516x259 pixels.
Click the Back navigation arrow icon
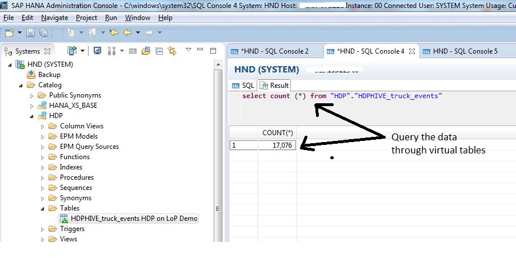pyautogui.click(x=127, y=33)
